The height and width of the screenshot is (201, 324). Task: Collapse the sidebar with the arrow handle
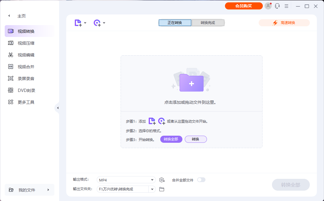[58, 108]
